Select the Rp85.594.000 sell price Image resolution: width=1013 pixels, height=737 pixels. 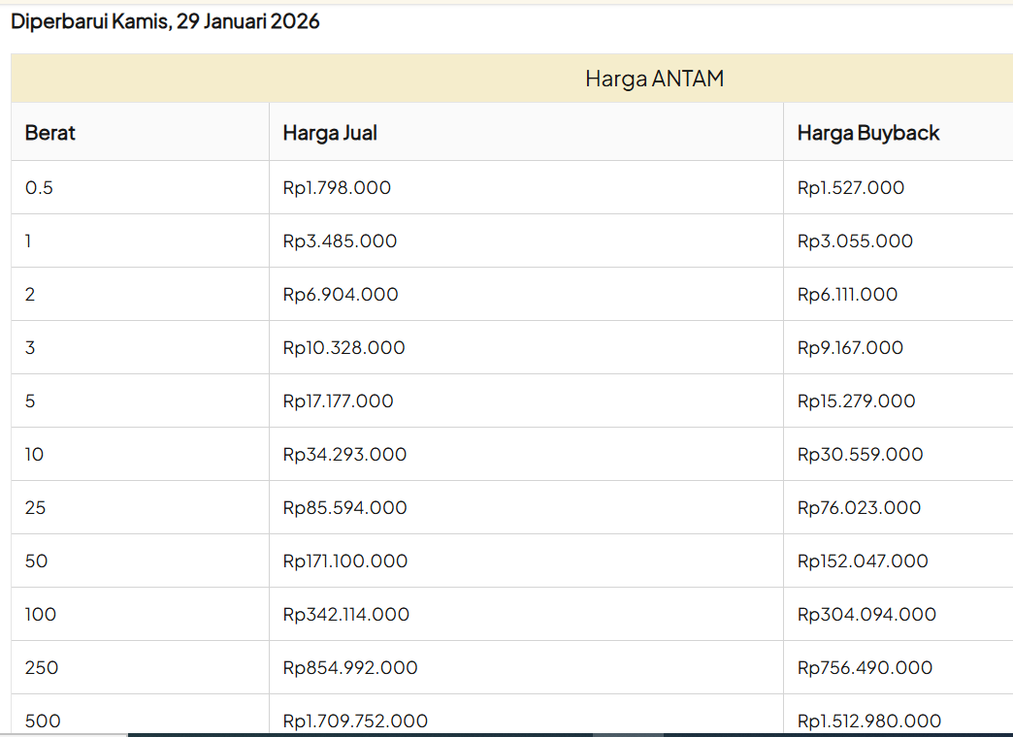tap(344, 508)
